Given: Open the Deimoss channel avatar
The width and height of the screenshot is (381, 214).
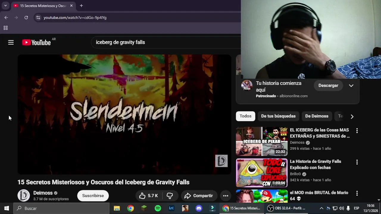Looking at the screenshot, I should [x=24, y=196].
